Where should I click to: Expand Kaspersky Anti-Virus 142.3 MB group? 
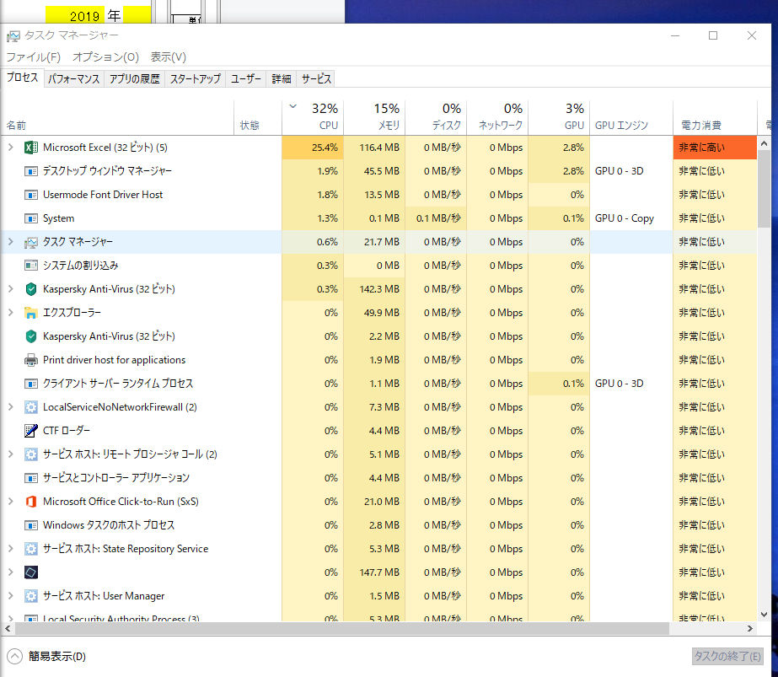tap(10, 289)
